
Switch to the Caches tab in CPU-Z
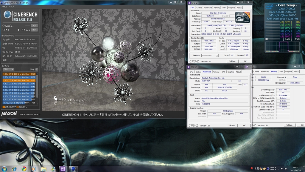199,8
